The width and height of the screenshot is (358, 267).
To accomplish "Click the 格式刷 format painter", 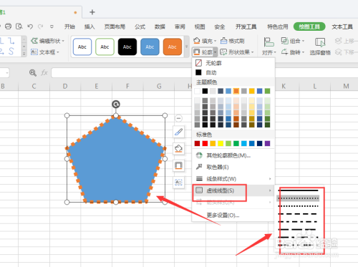I will (233, 41).
